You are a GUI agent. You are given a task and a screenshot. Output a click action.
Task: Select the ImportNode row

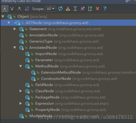(x=68, y=54)
